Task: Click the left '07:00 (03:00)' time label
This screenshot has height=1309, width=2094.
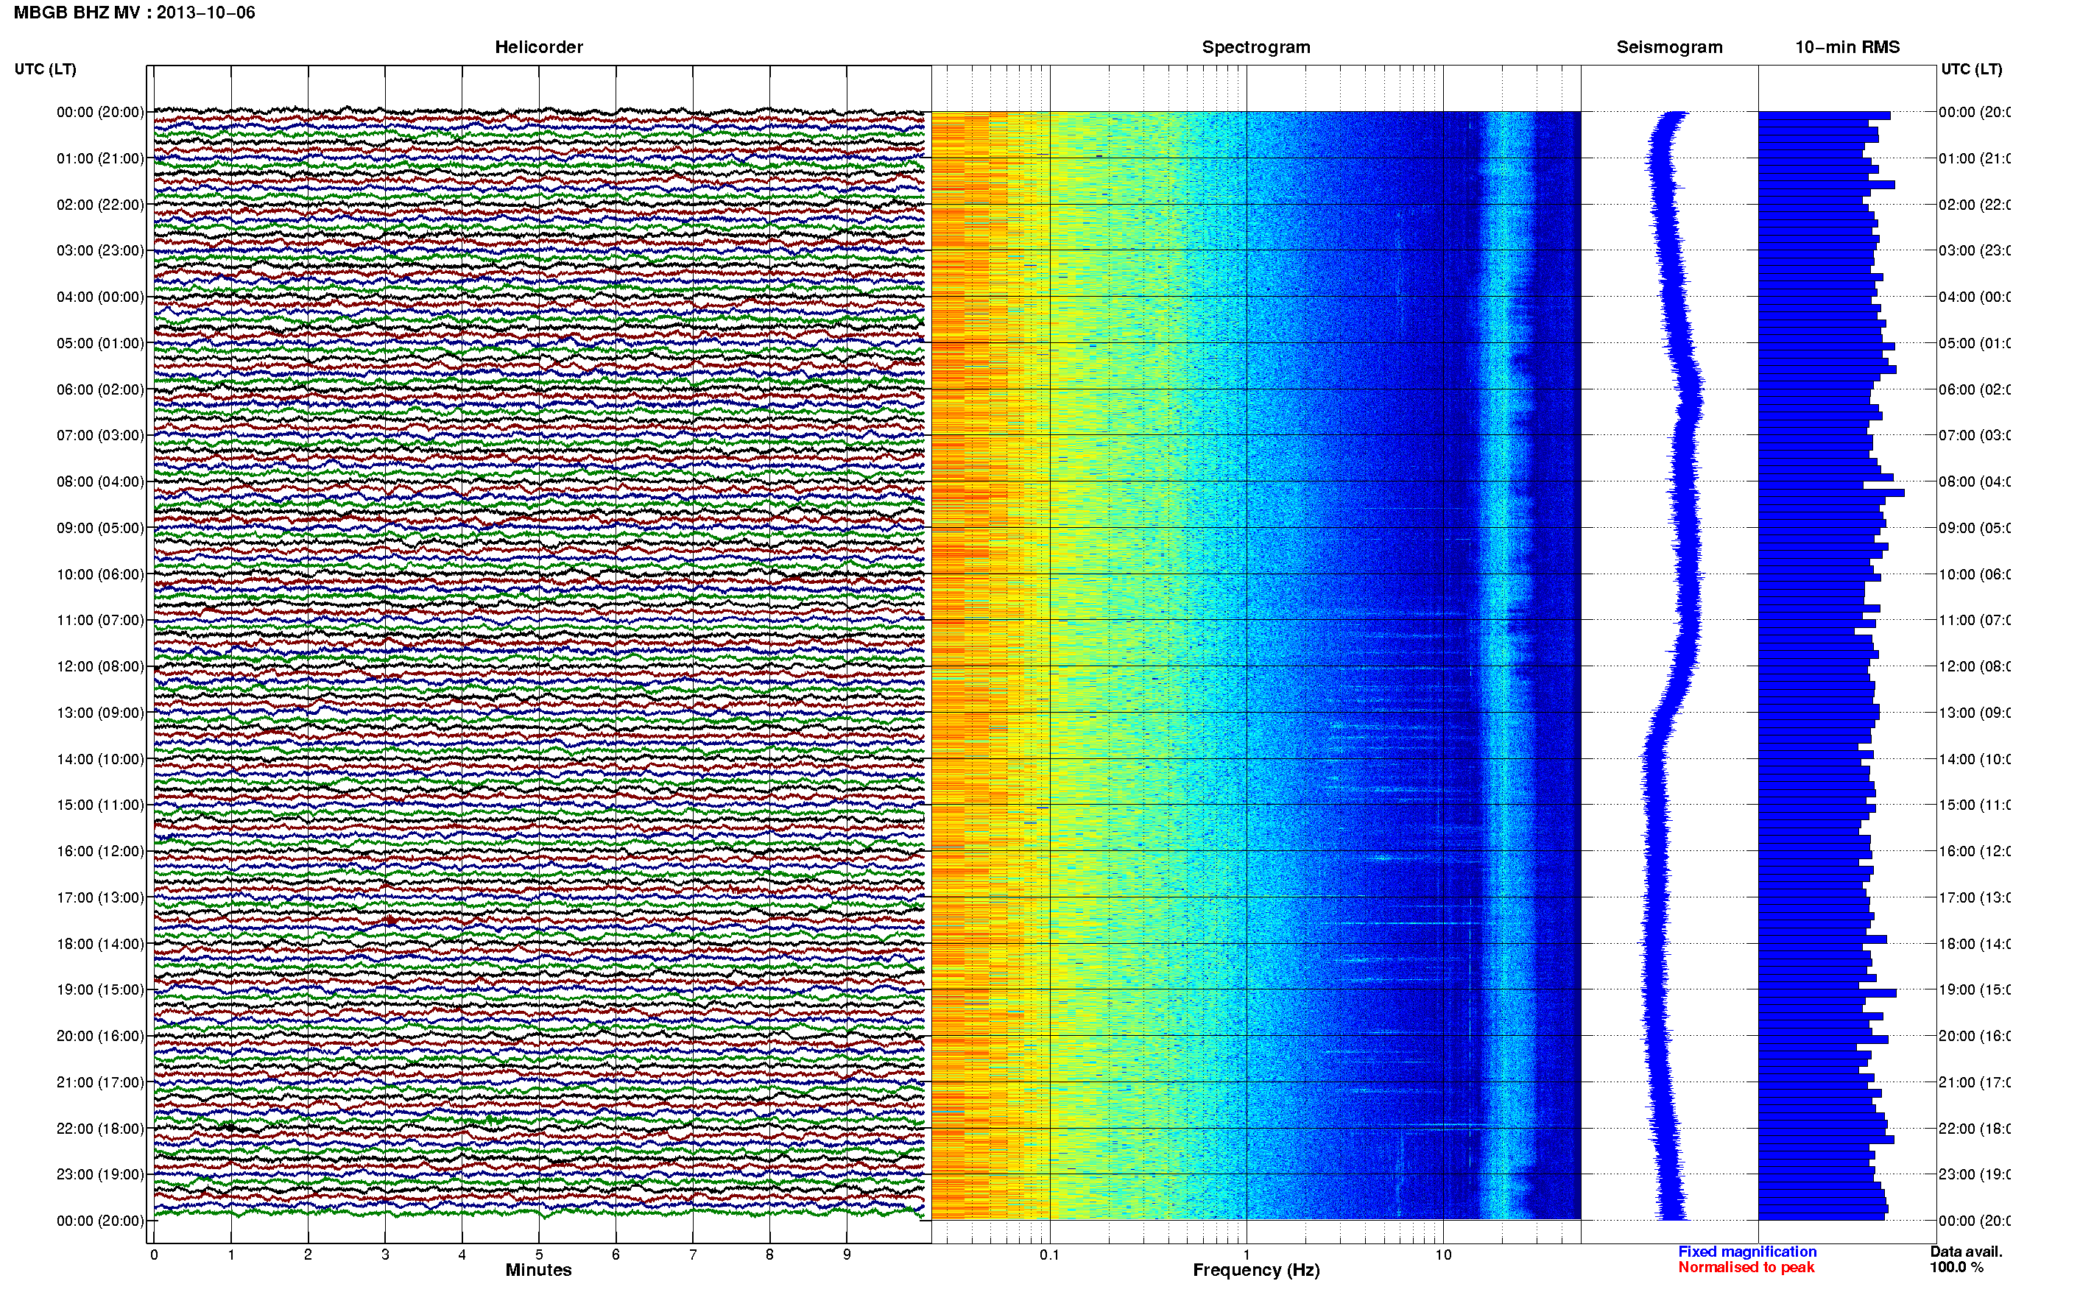Action: click(x=100, y=434)
